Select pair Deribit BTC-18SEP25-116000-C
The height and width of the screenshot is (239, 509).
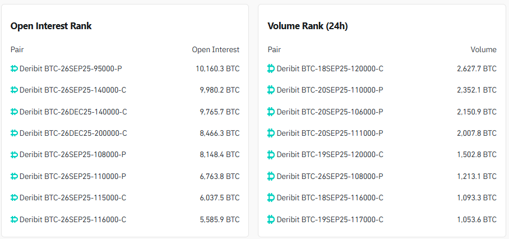pyautogui.click(x=330, y=197)
